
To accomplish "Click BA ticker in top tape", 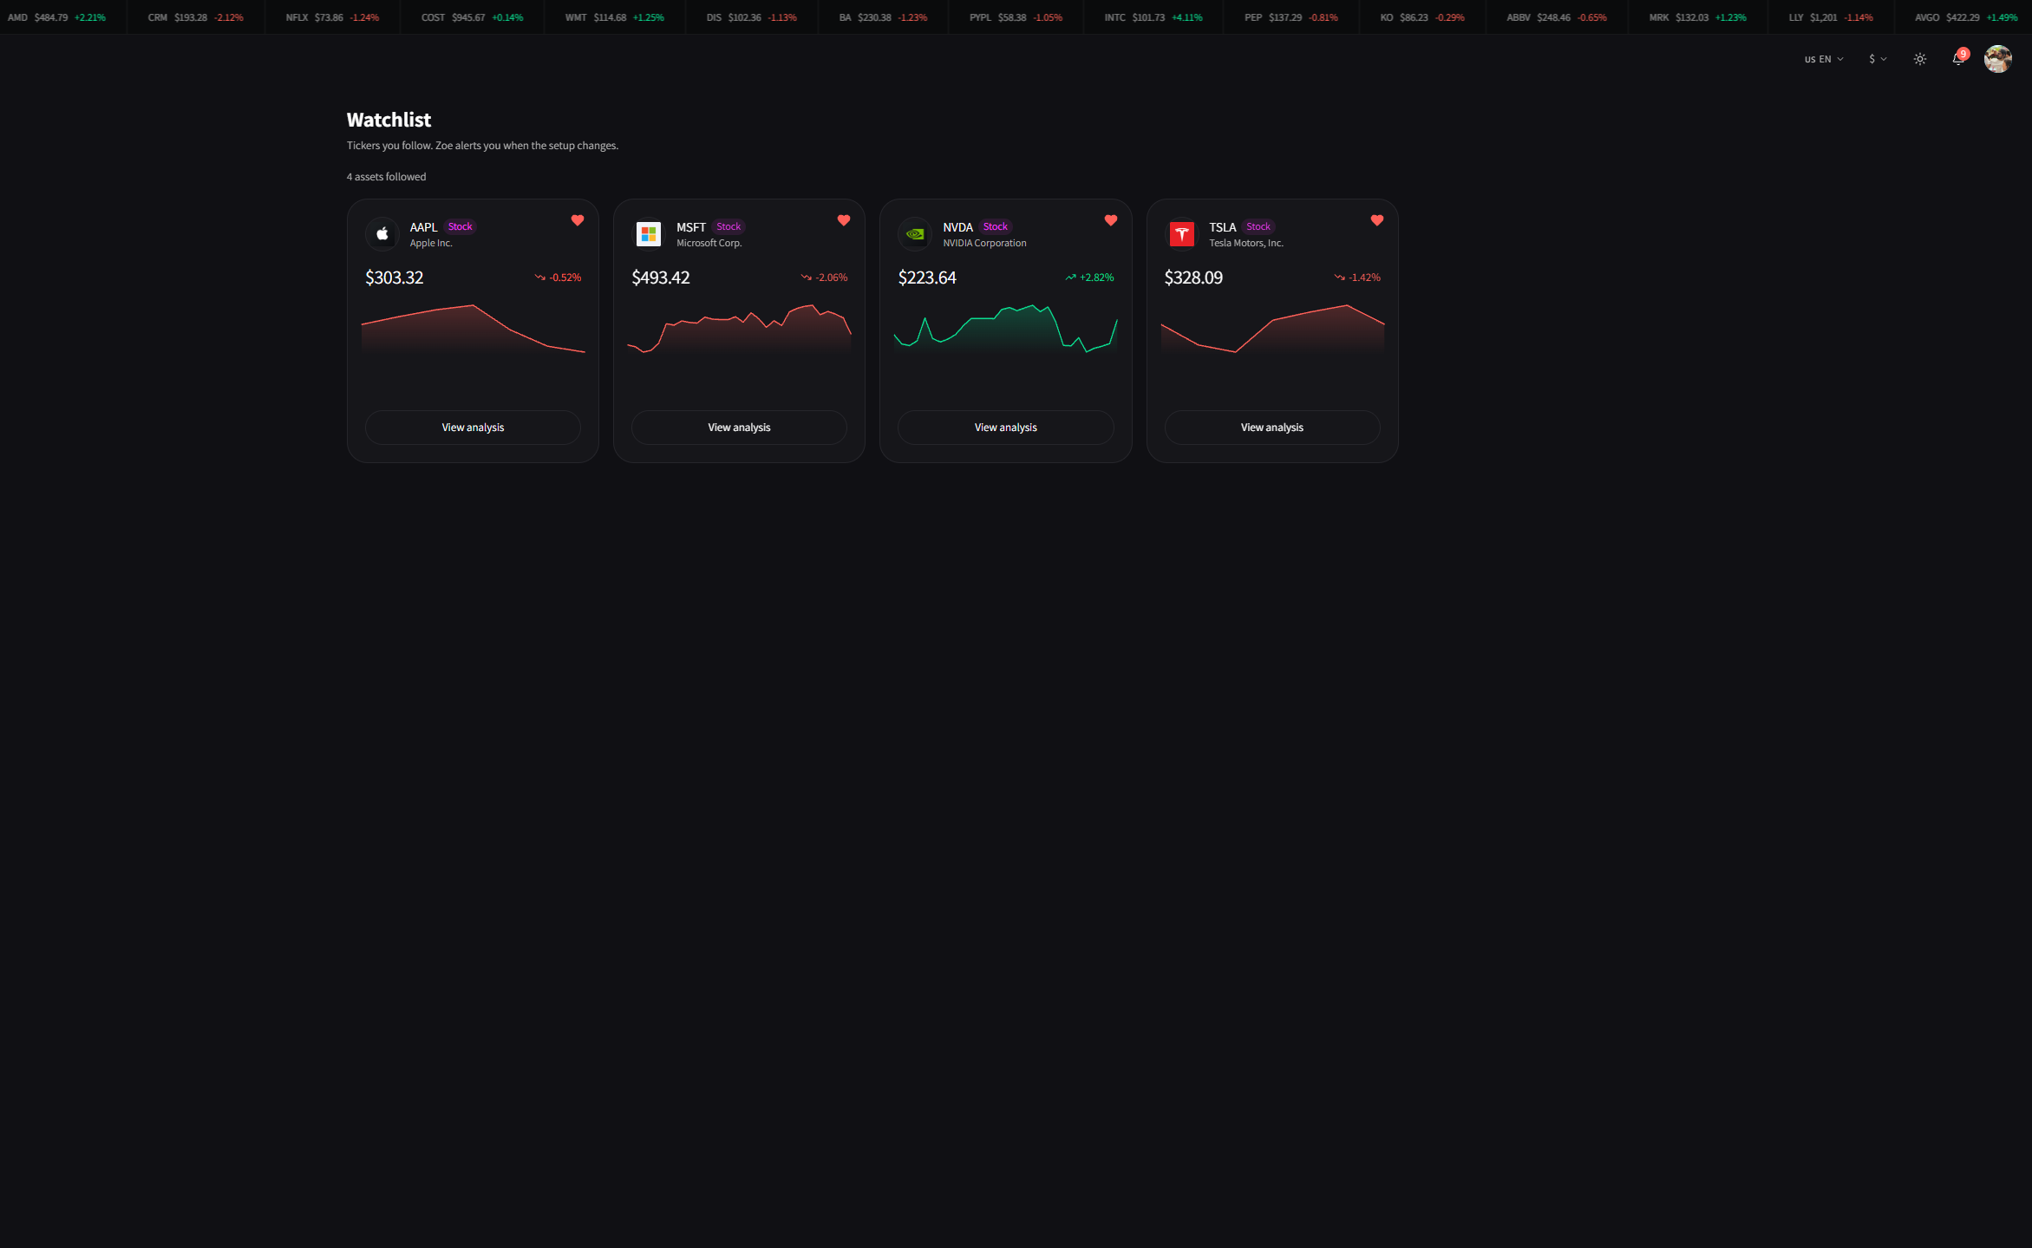I will click(883, 17).
